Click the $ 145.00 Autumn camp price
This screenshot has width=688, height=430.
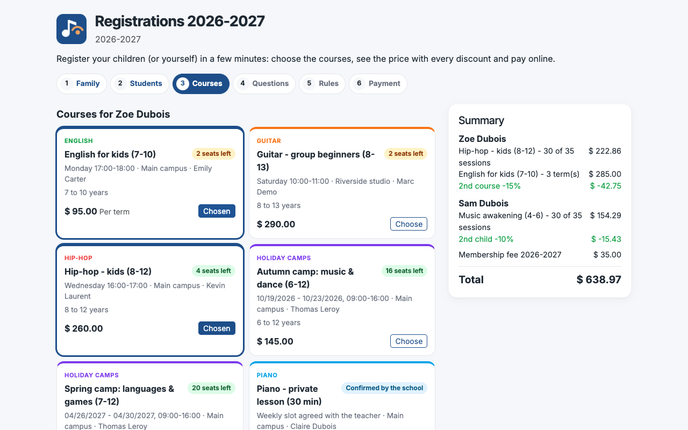275,341
